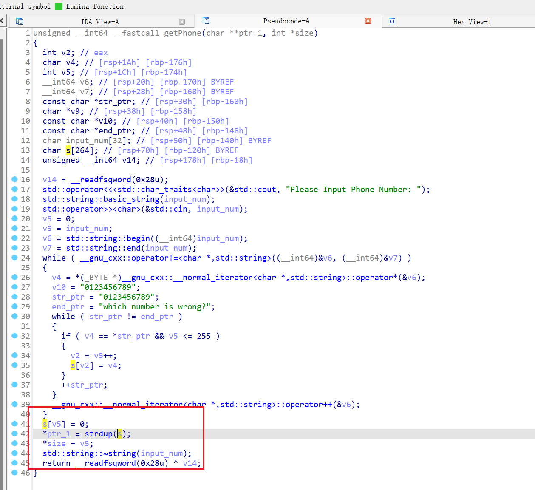Click 'v14' at end of line 45
The height and width of the screenshot is (490, 535).
(x=190, y=463)
